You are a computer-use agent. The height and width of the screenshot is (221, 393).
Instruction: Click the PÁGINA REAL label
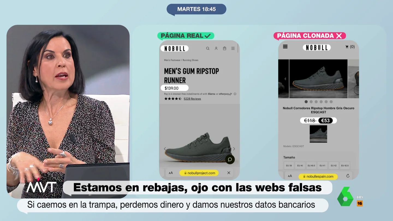(186, 36)
